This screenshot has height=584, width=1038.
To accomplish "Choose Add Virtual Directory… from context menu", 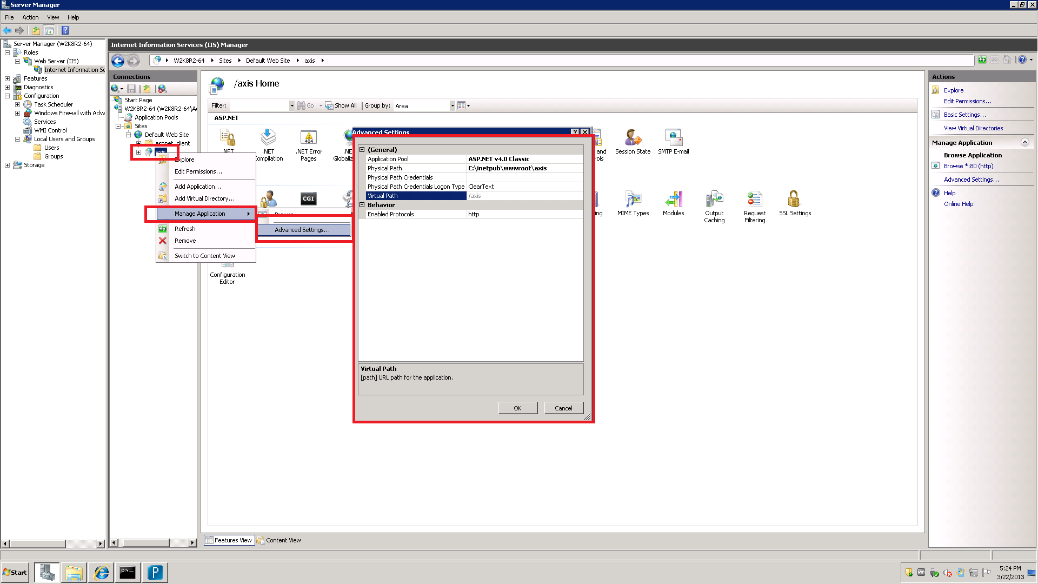I will pos(204,198).
